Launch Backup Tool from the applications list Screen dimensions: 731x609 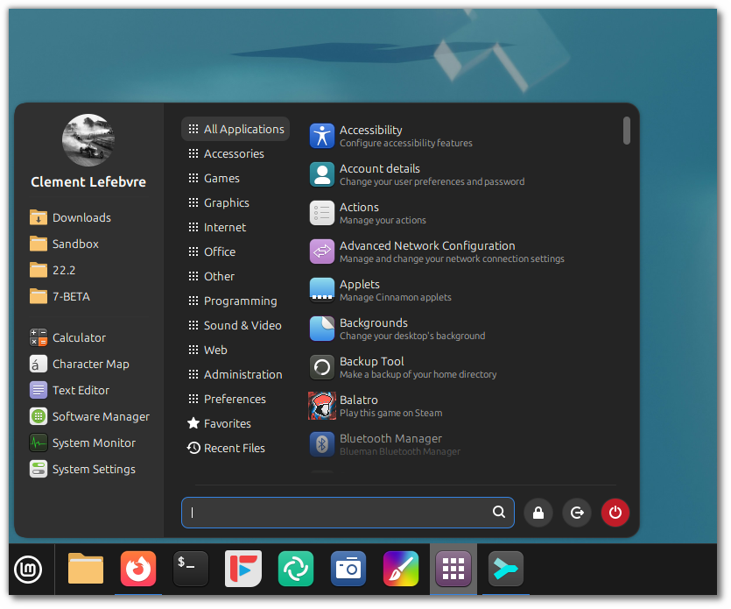372,367
